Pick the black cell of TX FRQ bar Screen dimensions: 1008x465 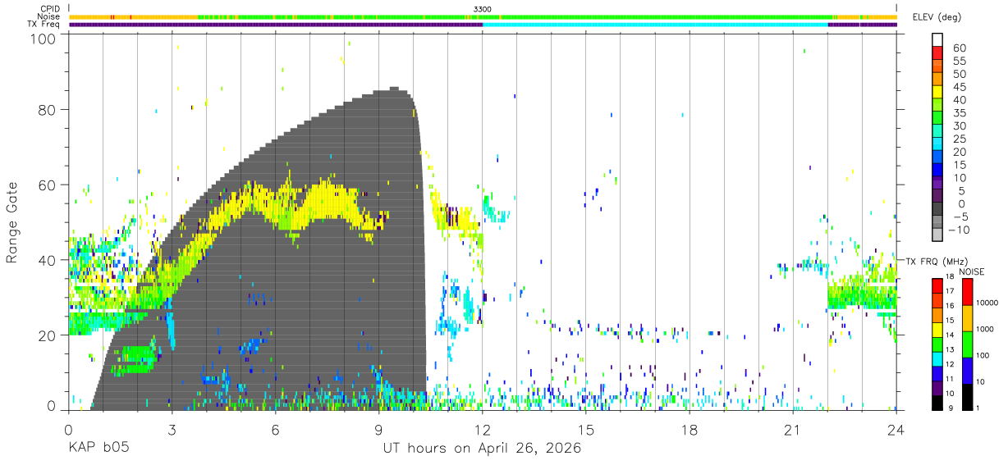936,401
